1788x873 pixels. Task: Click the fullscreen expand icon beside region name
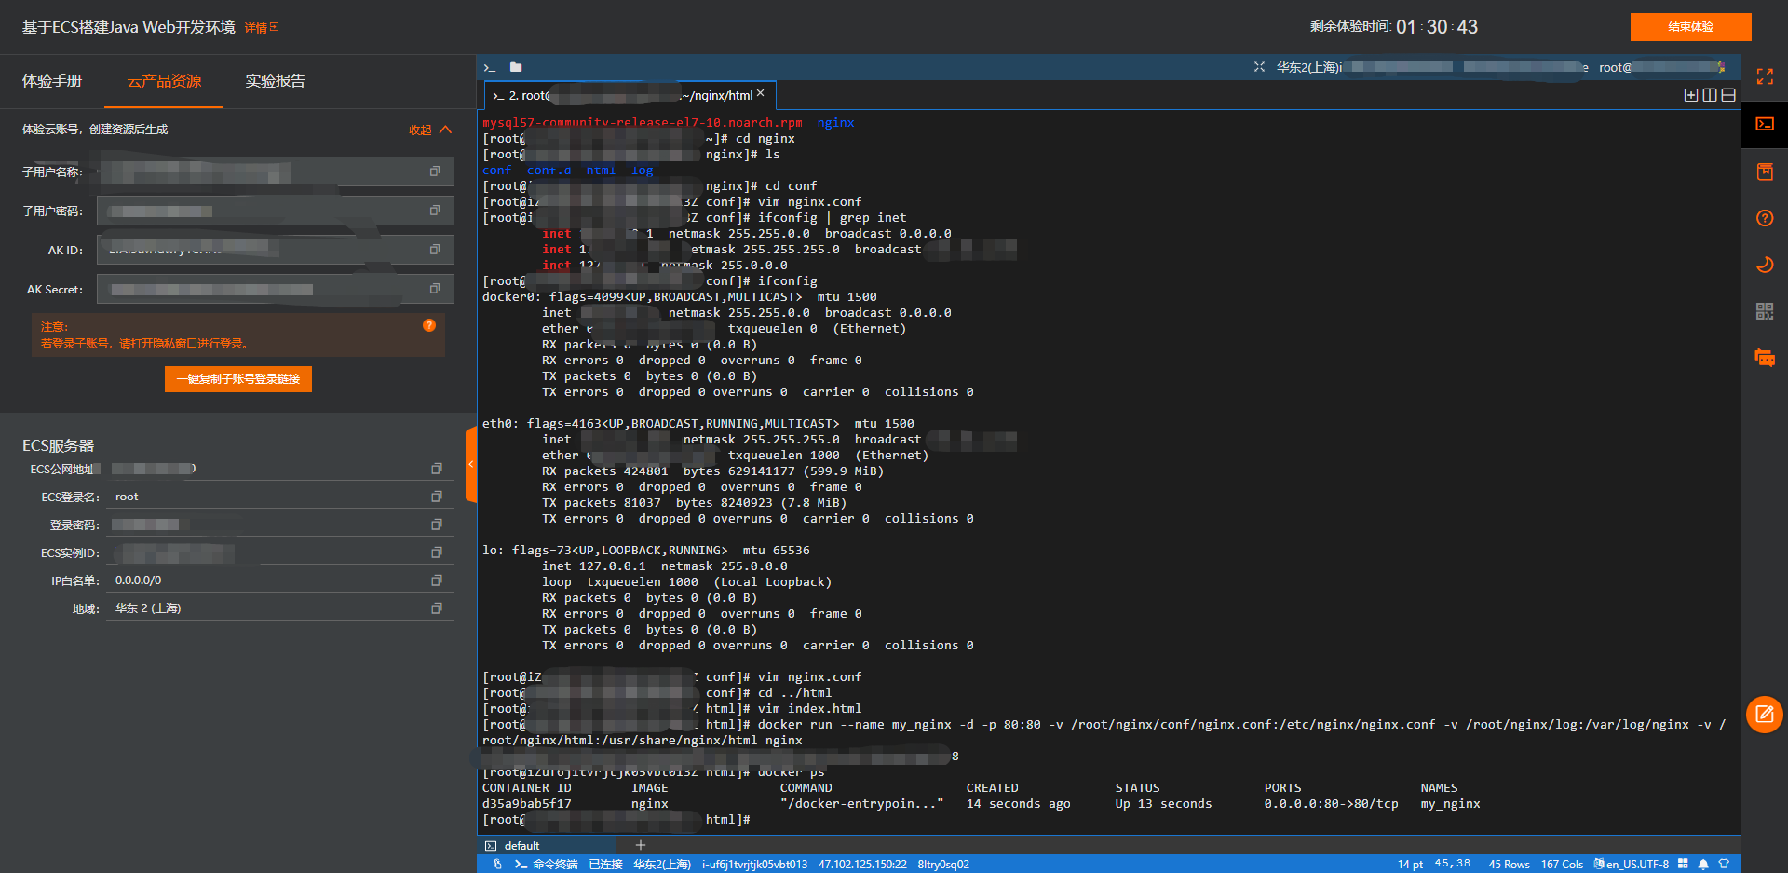click(1259, 67)
